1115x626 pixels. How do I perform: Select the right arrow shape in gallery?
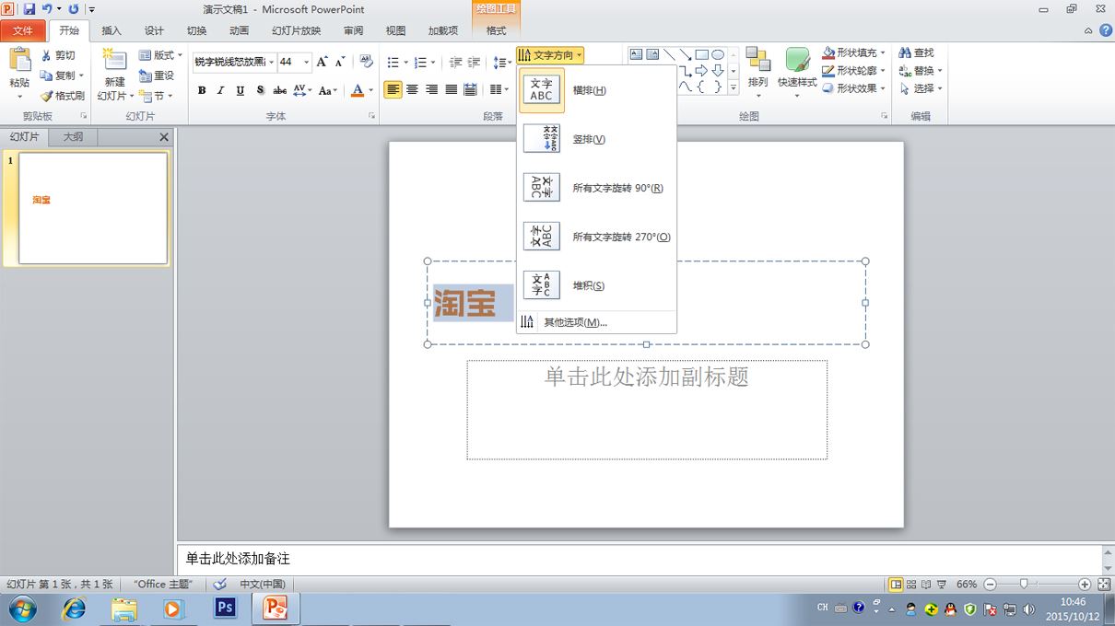(x=701, y=70)
